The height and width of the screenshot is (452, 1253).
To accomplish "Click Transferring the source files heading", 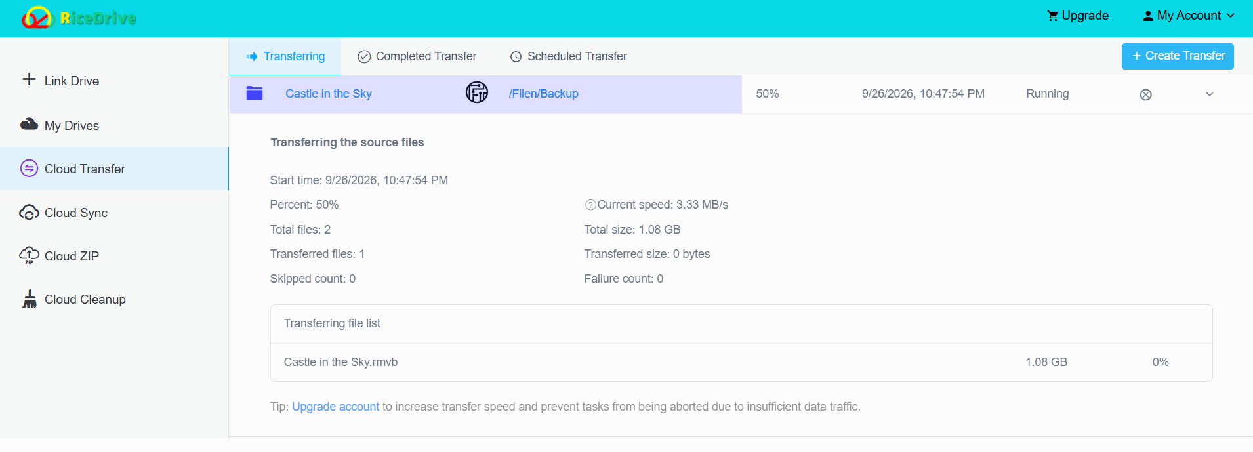I will click(347, 142).
